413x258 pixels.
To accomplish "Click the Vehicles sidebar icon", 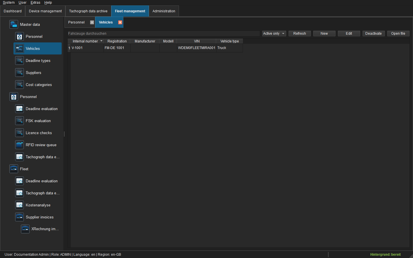I will [20, 48].
